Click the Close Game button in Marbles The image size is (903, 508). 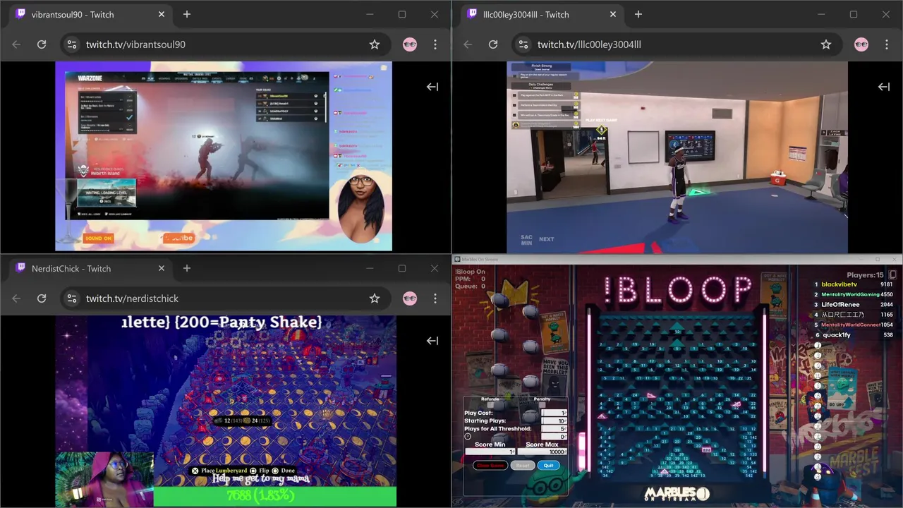tap(490, 465)
